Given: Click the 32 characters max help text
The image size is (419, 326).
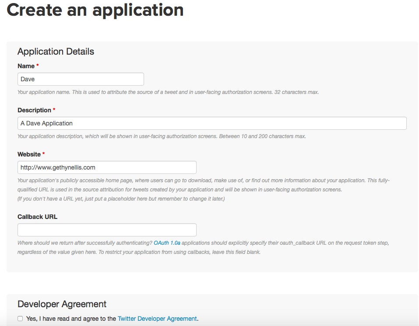Looking at the screenshot, I should click(168, 92).
